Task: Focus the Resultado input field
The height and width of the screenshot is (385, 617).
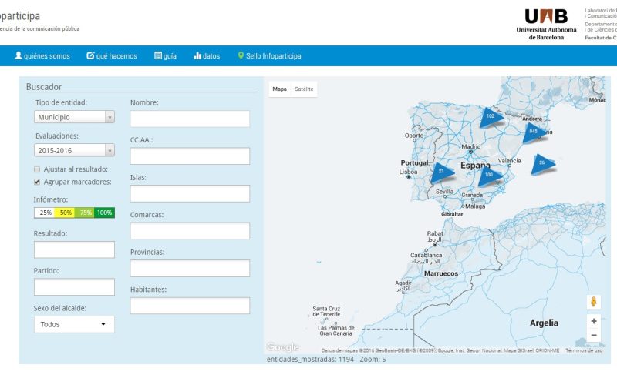Action: [x=74, y=249]
